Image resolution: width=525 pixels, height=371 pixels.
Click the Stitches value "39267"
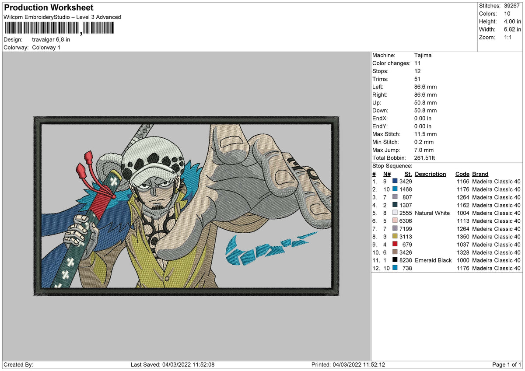[511, 6]
